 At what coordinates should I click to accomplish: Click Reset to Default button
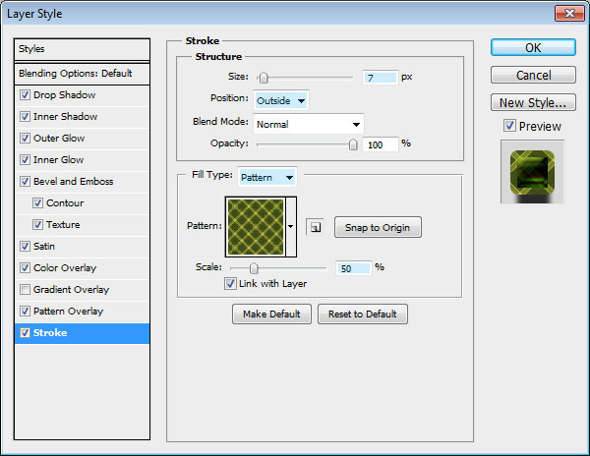point(362,314)
